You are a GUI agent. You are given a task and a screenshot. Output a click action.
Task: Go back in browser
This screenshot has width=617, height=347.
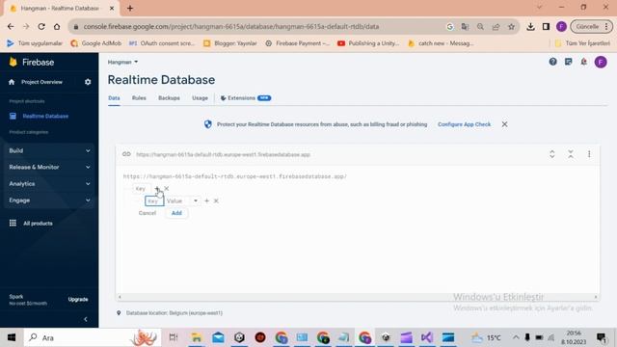point(11,26)
